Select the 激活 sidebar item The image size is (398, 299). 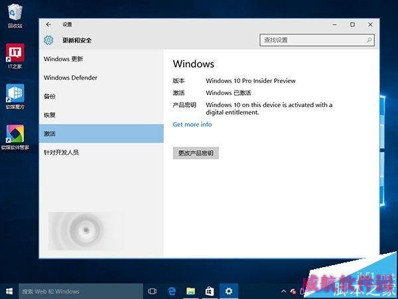pos(101,134)
